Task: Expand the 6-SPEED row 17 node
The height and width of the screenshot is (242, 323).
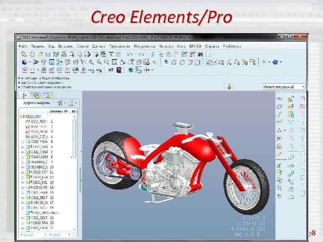Action: tap(22, 203)
